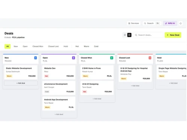The image size is (187, 140).
Task: Select the Closed Lost filter tab
Action: pyautogui.click(x=53, y=46)
